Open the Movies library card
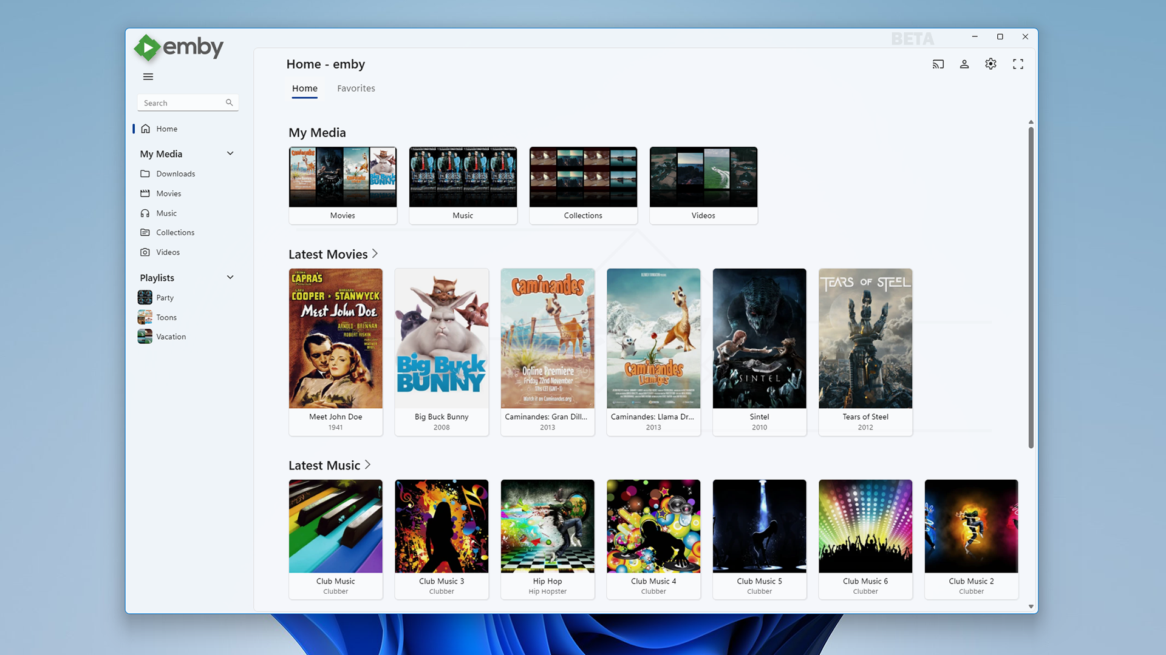Viewport: 1166px width, 655px height. click(343, 186)
